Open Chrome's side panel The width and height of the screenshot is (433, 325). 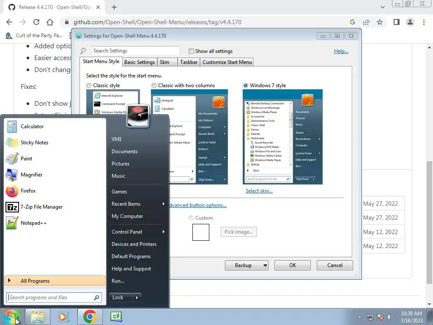click(397, 22)
